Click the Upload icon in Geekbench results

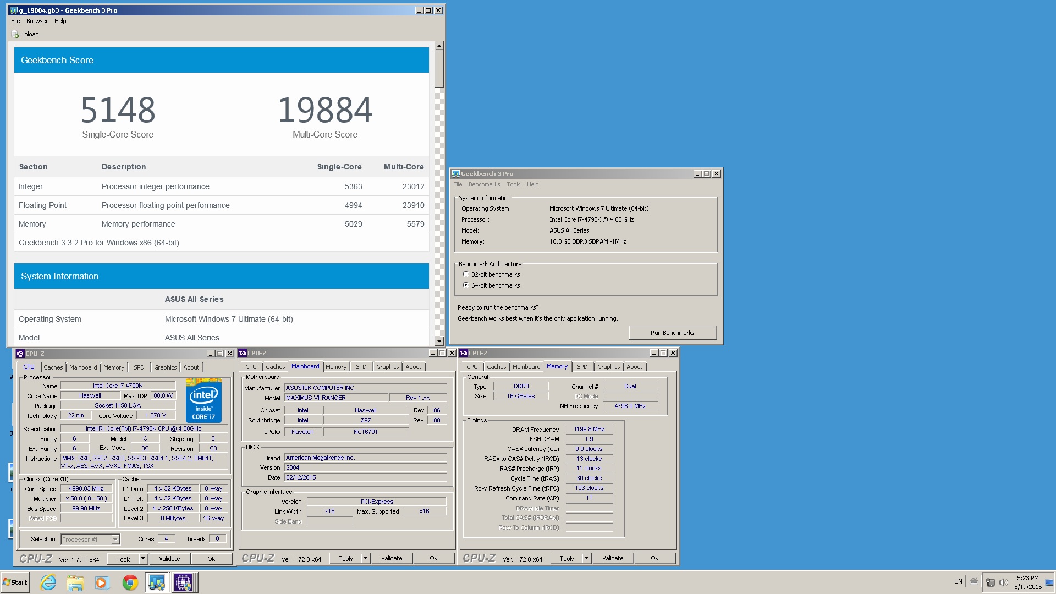coord(15,34)
